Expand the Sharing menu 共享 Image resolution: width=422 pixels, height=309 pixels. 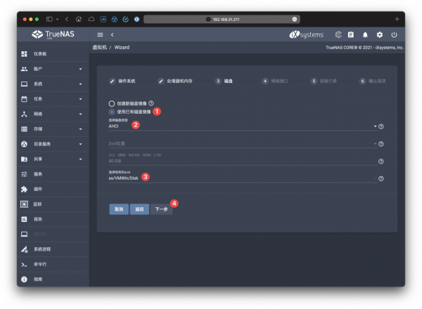[x=53, y=159]
